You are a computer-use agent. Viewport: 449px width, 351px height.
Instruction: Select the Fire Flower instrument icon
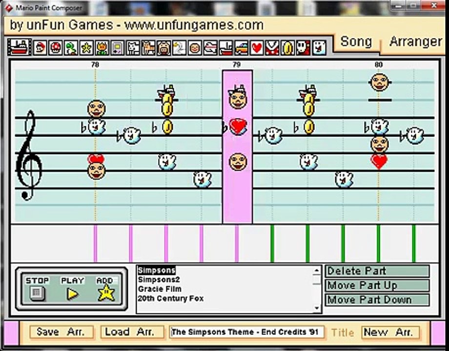pos(102,47)
